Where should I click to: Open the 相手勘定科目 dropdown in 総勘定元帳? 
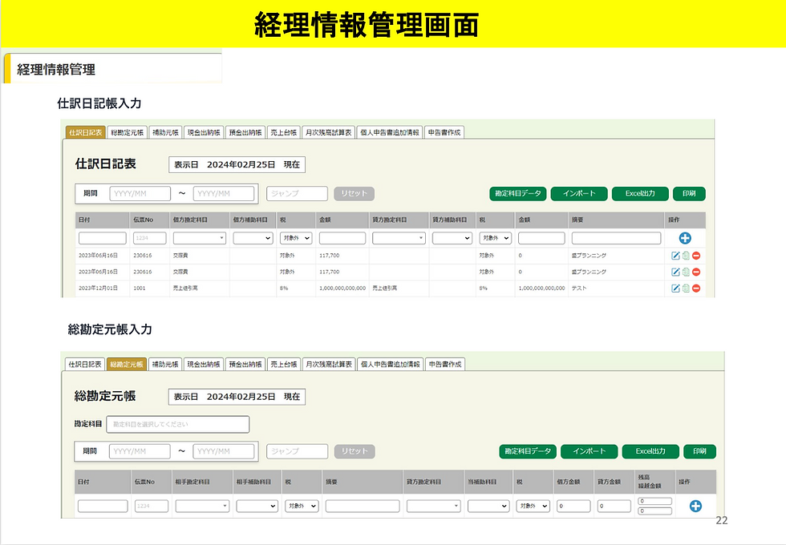(x=202, y=506)
